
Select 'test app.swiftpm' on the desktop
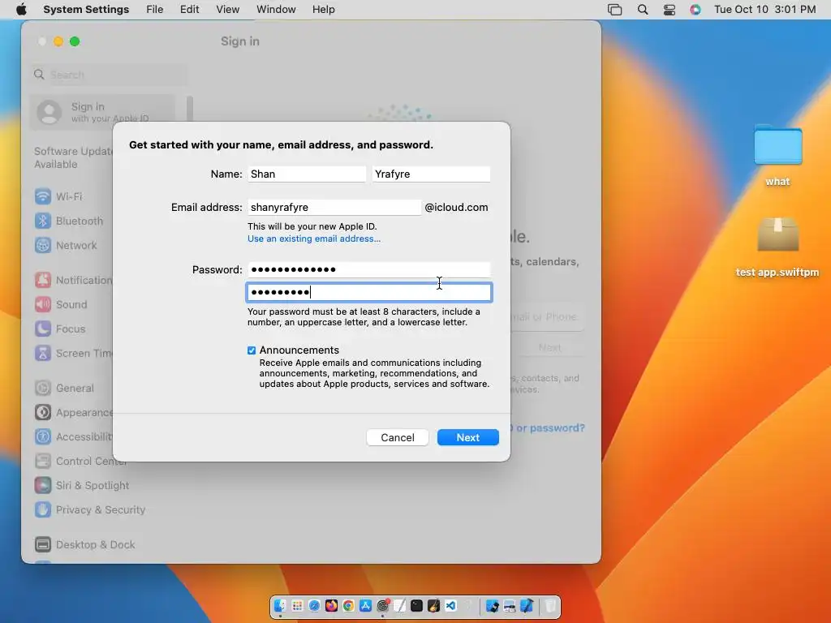tap(777, 247)
